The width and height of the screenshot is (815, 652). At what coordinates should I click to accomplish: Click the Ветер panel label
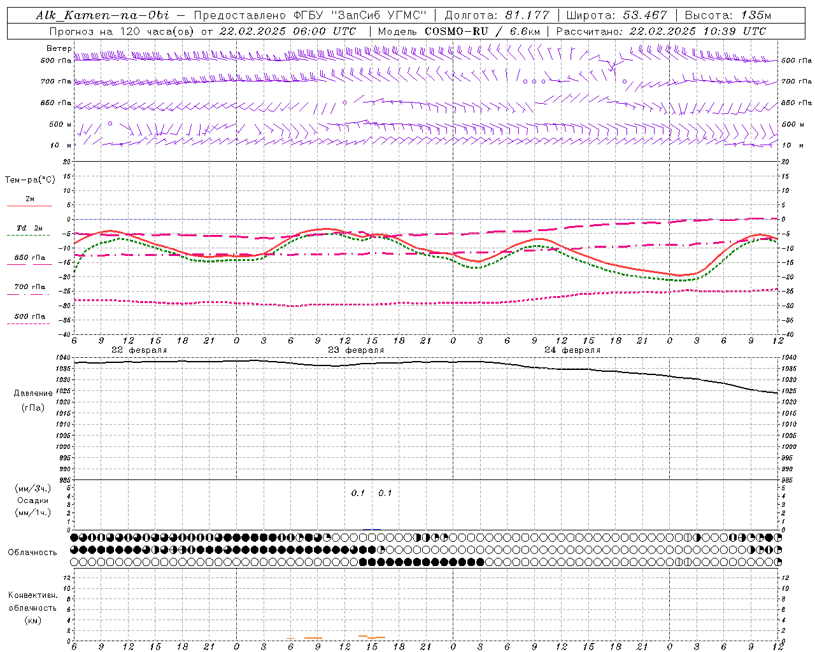(59, 48)
